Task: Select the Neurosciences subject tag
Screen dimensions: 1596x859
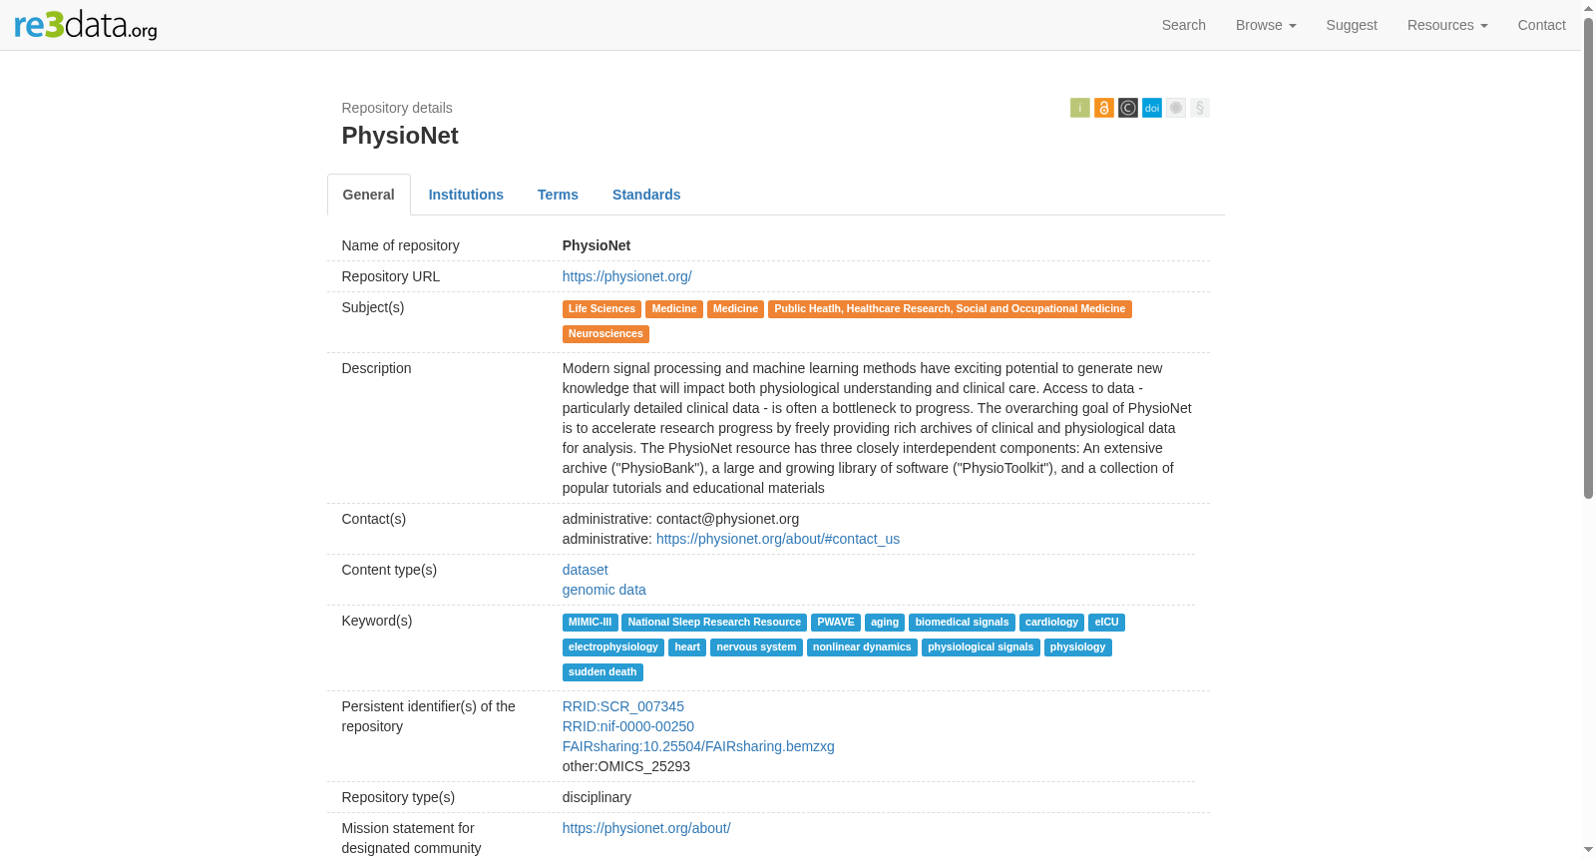Action: 605,334
